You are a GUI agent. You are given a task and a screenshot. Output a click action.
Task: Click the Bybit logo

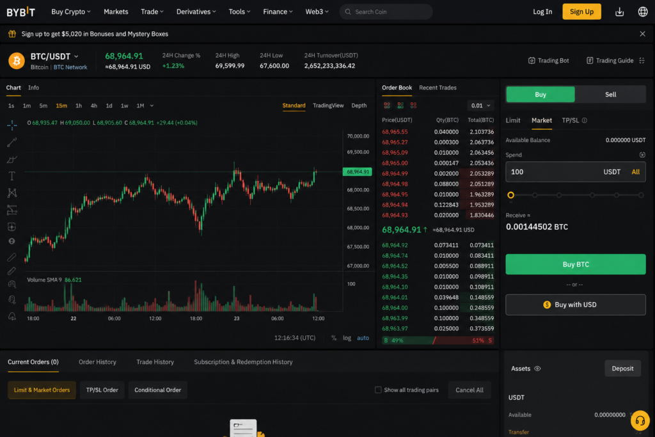21,12
